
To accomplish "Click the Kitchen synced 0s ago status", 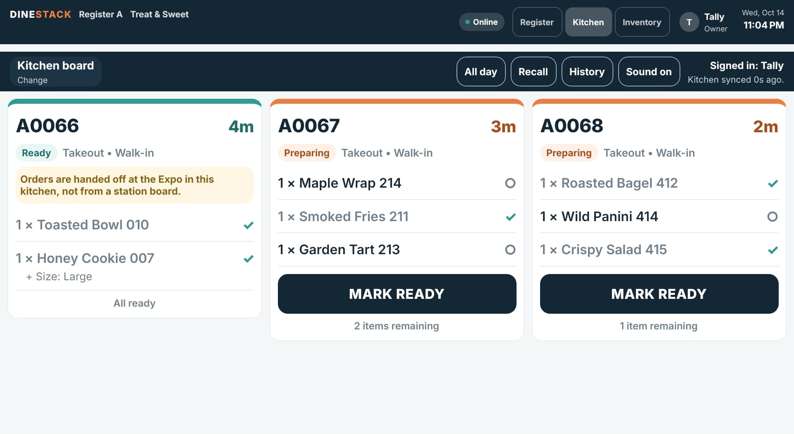I will (x=736, y=80).
